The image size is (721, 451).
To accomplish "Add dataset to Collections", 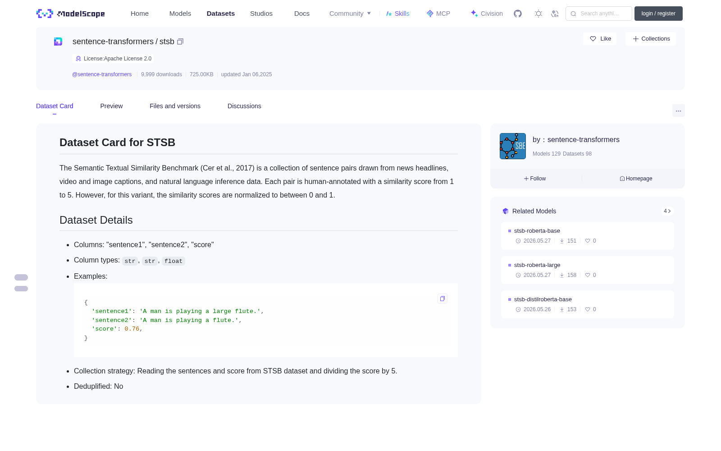I will tap(651, 39).
